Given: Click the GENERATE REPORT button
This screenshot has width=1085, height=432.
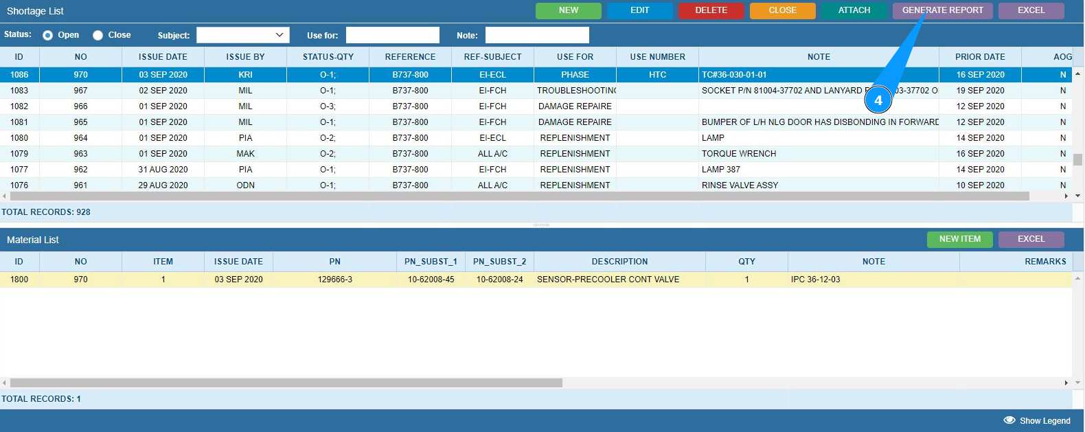Looking at the screenshot, I should [x=943, y=10].
